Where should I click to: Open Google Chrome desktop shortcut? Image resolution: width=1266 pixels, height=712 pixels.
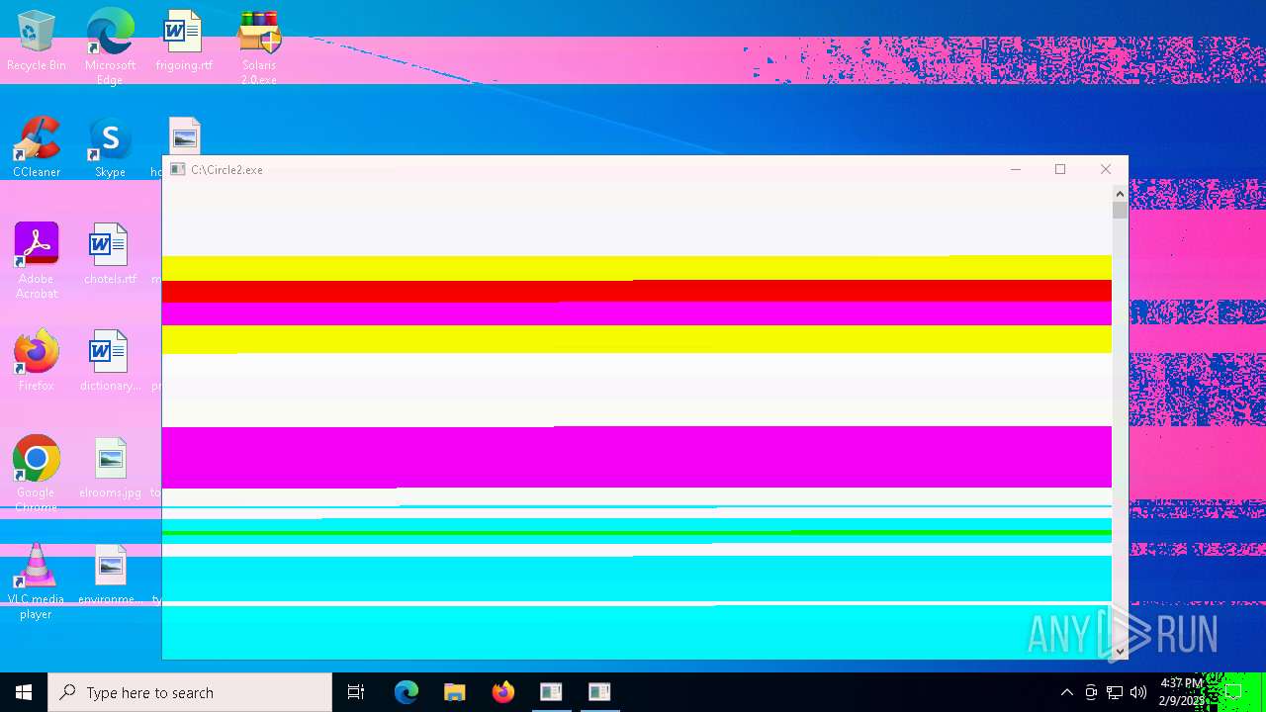[x=37, y=474]
